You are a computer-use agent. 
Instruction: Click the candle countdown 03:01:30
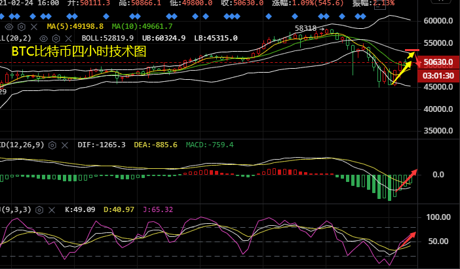pos(438,76)
